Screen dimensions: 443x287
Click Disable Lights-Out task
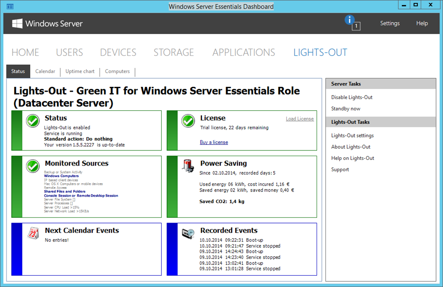click(x=352, y=97)
